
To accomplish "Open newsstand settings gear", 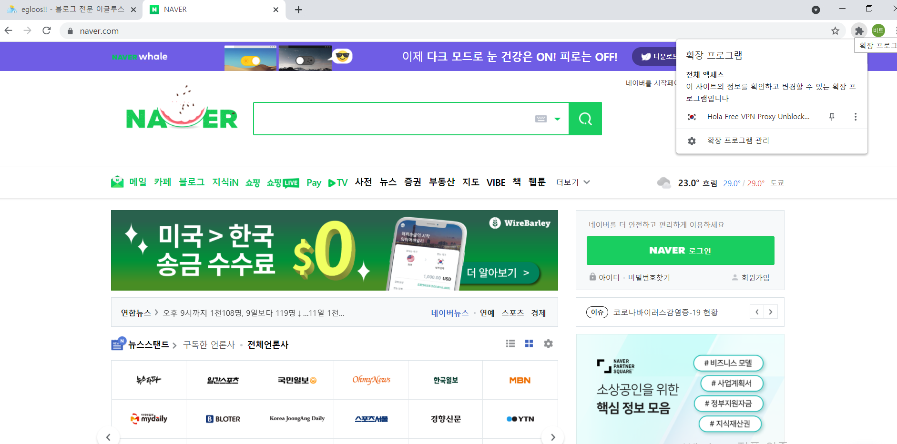I will 549,343.
